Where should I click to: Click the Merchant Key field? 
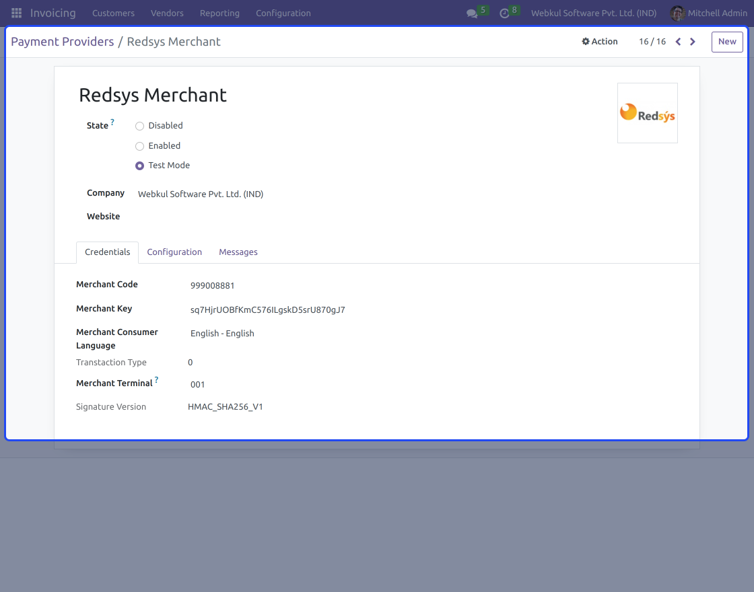tap(267, 310)
